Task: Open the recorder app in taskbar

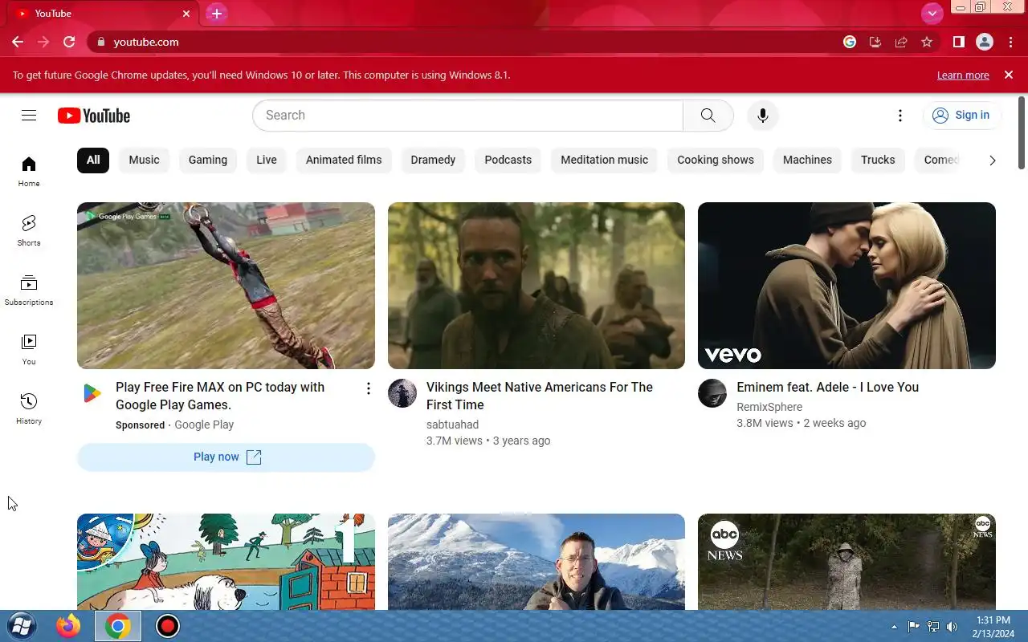Action: [167, 626]
